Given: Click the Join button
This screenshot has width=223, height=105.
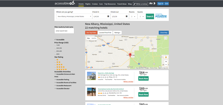Looking at the screenshot, I should tap(167, 4).
